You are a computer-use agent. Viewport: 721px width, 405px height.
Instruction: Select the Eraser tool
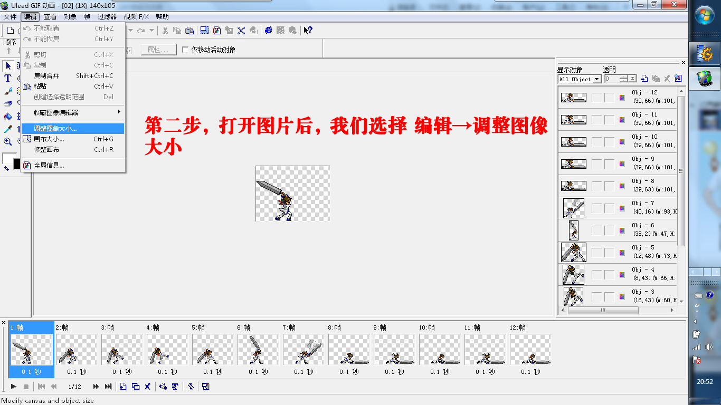(8, 104)
